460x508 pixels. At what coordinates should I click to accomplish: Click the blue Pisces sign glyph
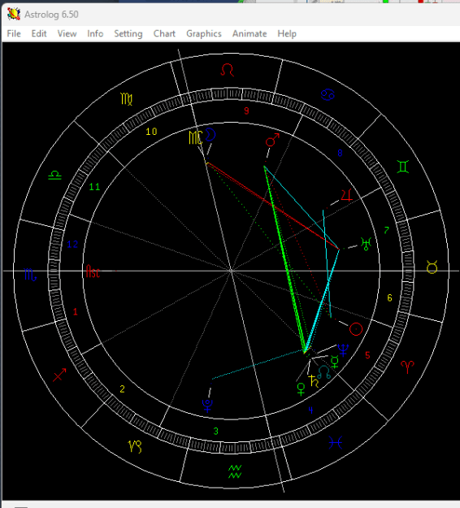[336, 442]
